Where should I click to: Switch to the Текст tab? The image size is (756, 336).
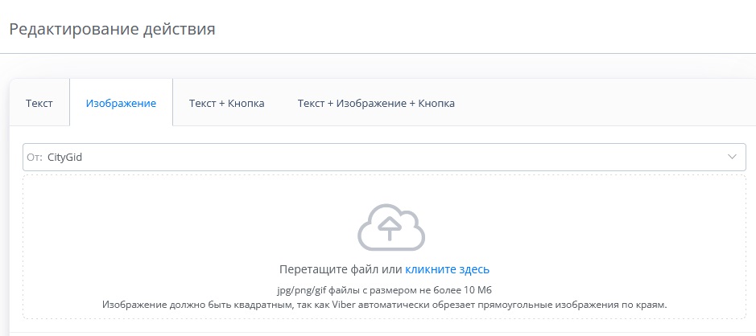pyautogui.click(x=39, y=103)
